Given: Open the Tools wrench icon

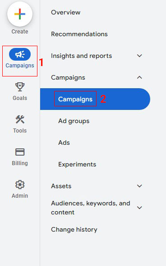Looking at the screenshot, I should 20,119.
